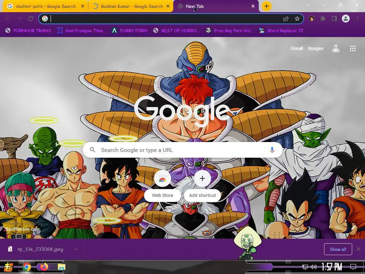
Task: Open the Google apps grid
Action: coord(353,49)
